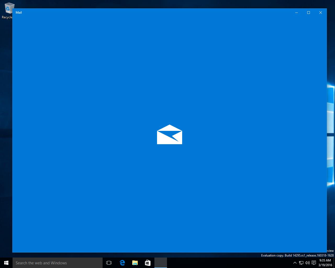Select the active Mail taskbar button
The width and height of the screenshot is (335, 268).
pos(160,263)
